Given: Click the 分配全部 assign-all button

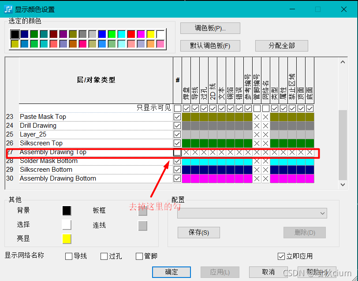Looking at the screenshot, I should pos(282,46).
